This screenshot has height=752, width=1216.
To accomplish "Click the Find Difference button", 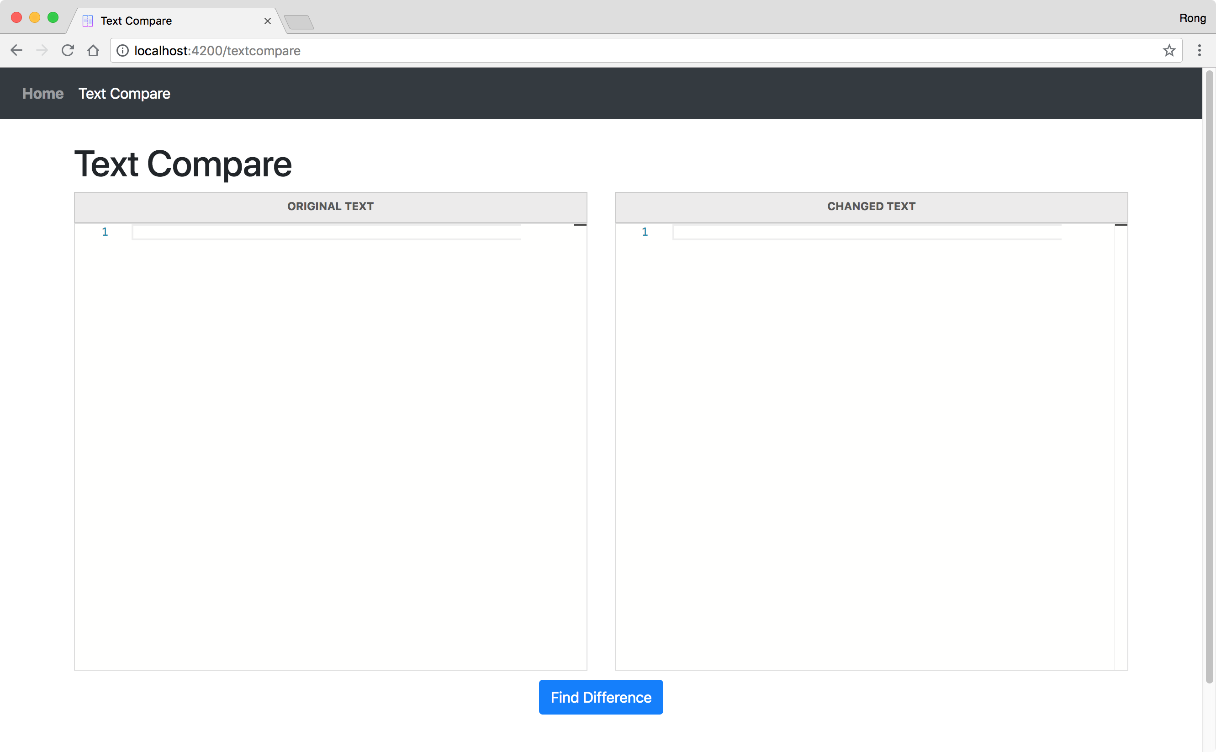I will [601, 697].
